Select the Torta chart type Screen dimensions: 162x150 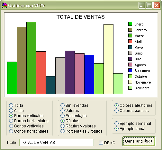(16, 105)
